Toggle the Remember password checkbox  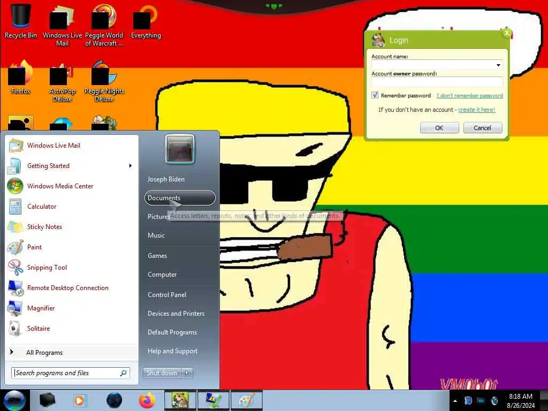(x=375, y=95)
